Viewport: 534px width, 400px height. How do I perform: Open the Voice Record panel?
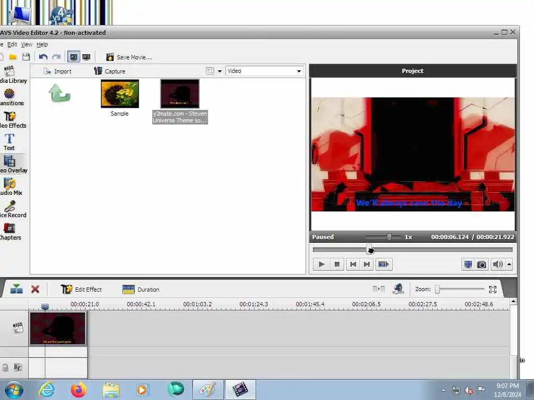pos(13,209)
